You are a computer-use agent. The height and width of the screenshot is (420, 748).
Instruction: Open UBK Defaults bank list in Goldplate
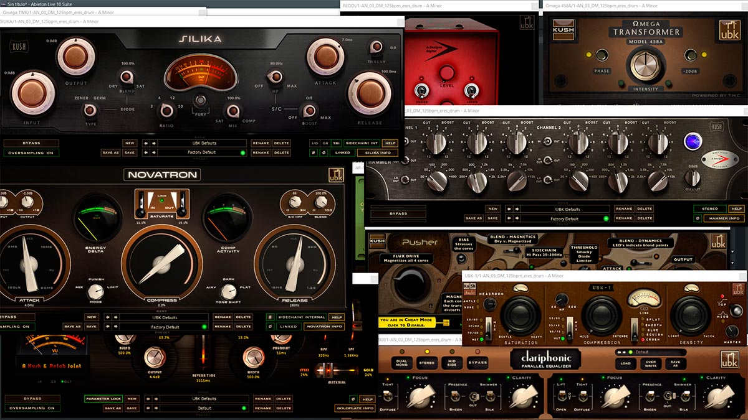tap(204, 399)
